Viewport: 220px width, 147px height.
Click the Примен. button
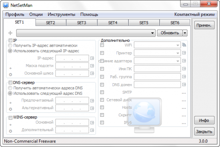point(204,25)
